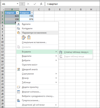Screen dimensions: 100x108
Task: Select column E header
Action: tap(60, 9)
